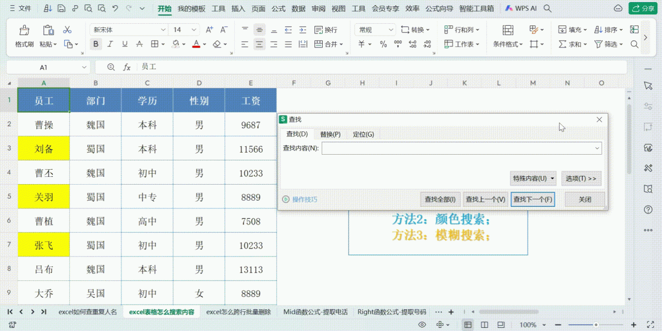Screen dimensions: 662x331
Task: Switch to the 视图 View ribbon tab
Action: pyautogui.click(x=338, y=9)
